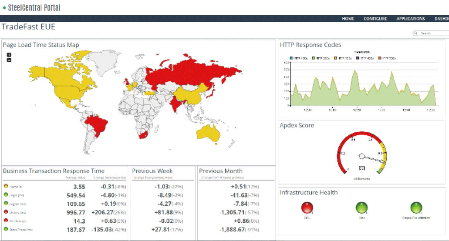The image size is (449, 241).
Task: Click the Stock Trade status indicator
Action: point(6,229)
